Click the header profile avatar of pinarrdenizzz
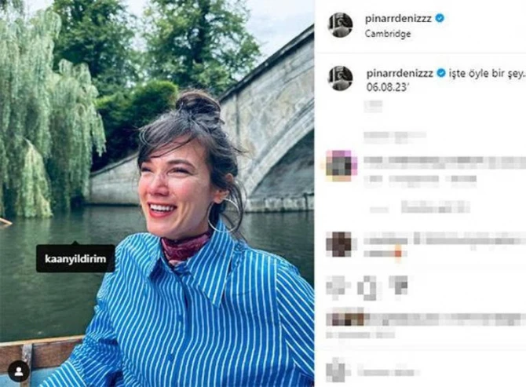The width and height of the screenshot is (526, 387). click(340, 25)
